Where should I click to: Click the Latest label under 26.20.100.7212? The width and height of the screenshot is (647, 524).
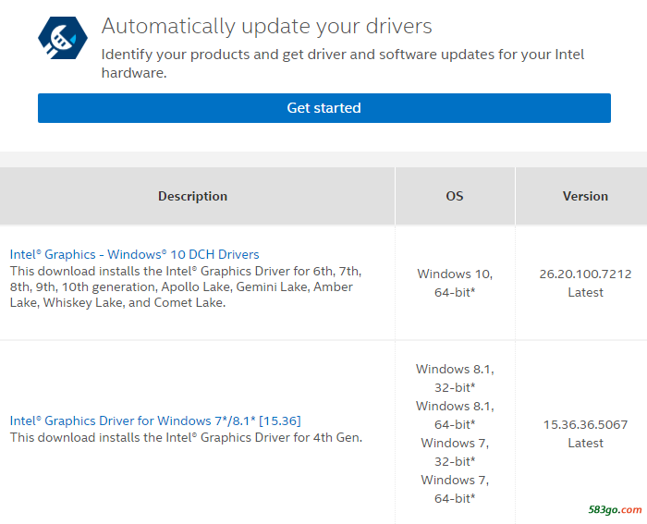585,293
